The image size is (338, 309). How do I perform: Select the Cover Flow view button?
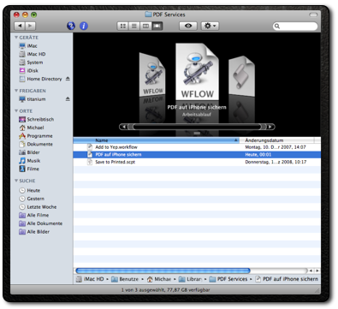click(157, 26)
